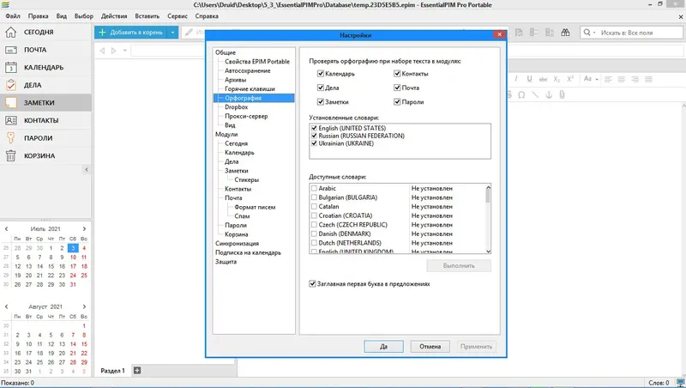Open the search field options dropdown arrow
The width and height of the screenshot is (686, 388).
coord(594,33)
